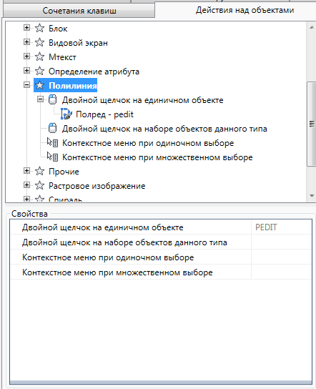
Task: Click the star icon of Мтекст
Action: 39,56
